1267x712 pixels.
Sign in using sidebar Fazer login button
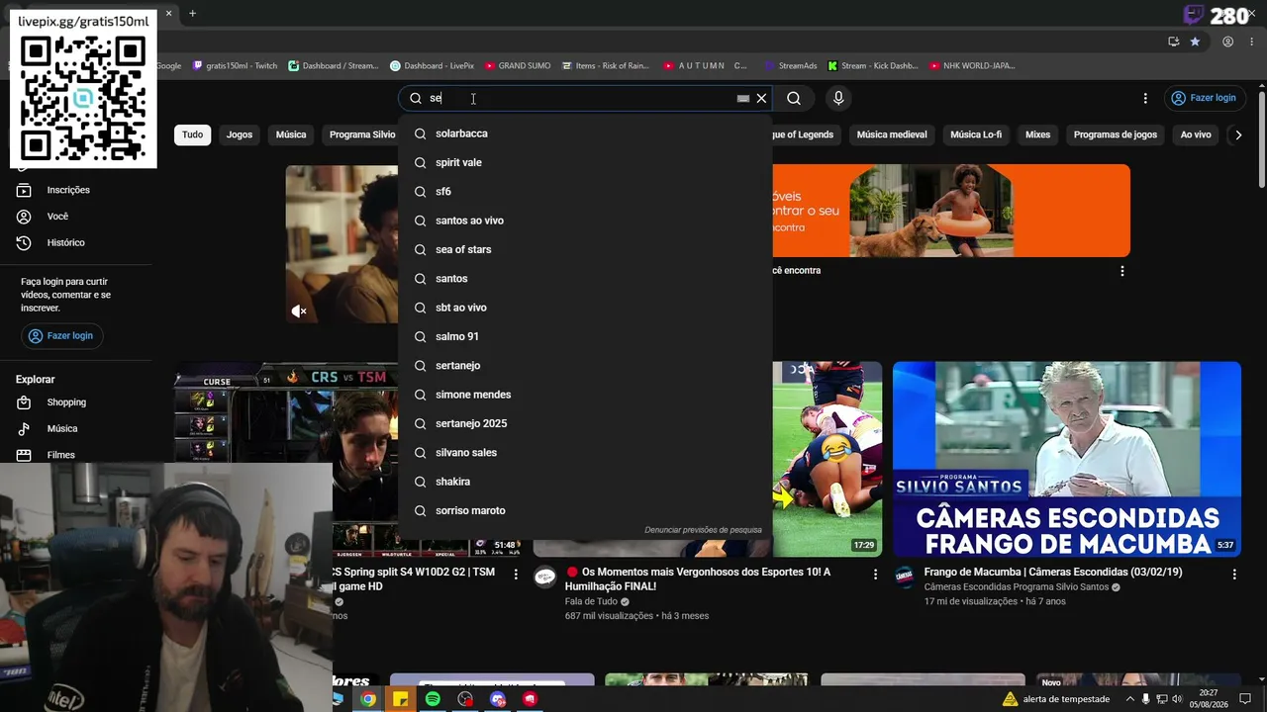pyautogui.click(x=61, y=336)
